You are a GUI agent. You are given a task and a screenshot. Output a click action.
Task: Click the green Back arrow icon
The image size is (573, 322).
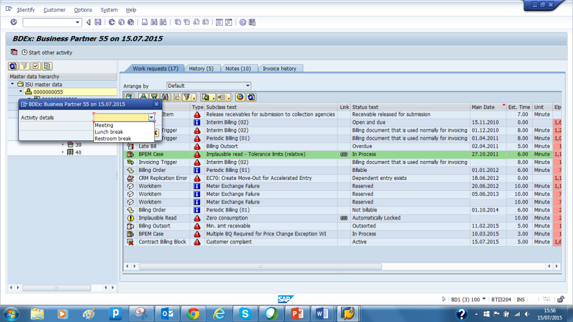click(112, 22)
